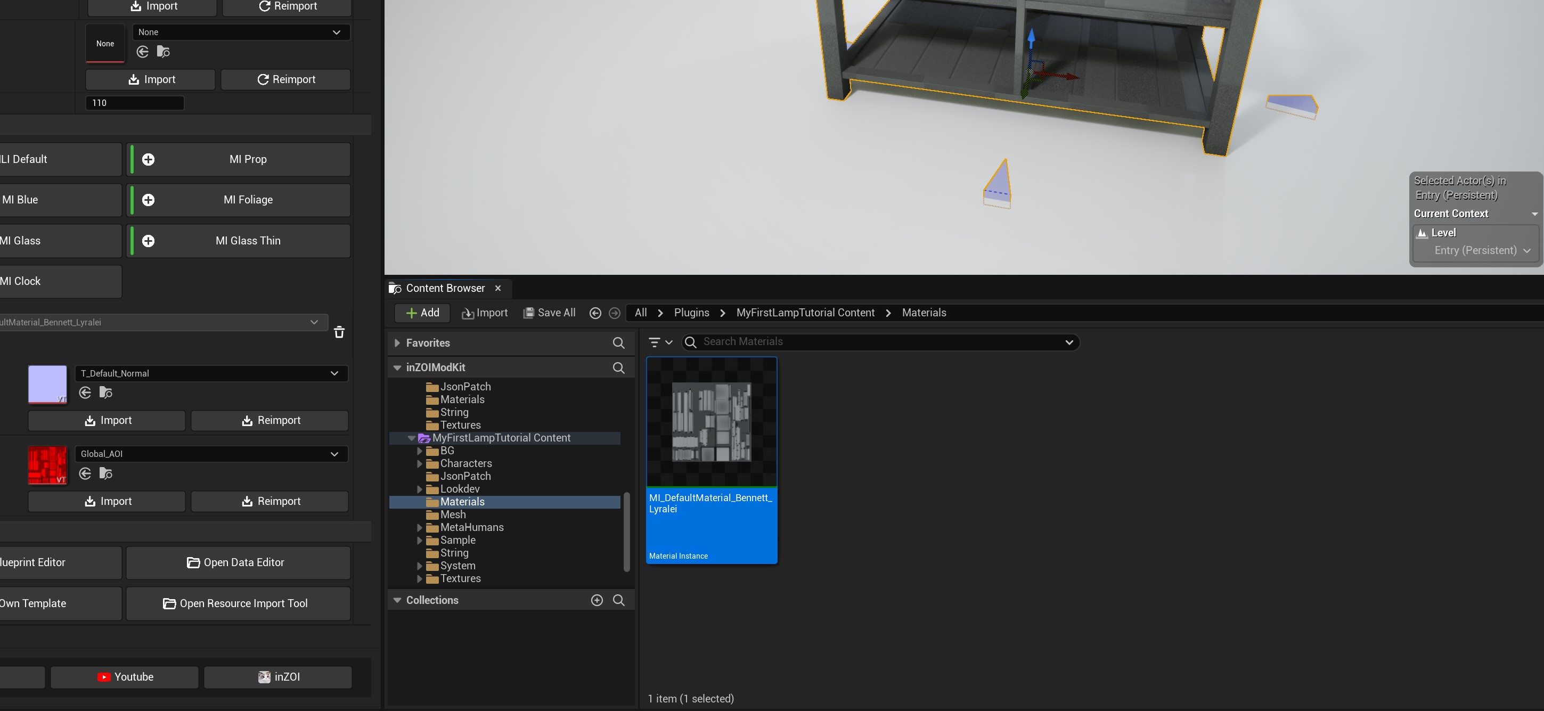Click browse-to-asset icon under None dropdown
The height and width of the screenshot is (711, 1544).
(x=163, y=52)
